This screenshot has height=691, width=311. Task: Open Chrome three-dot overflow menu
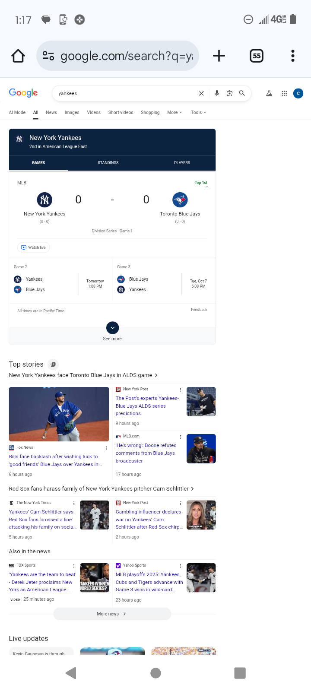click(x=293, y=56)
